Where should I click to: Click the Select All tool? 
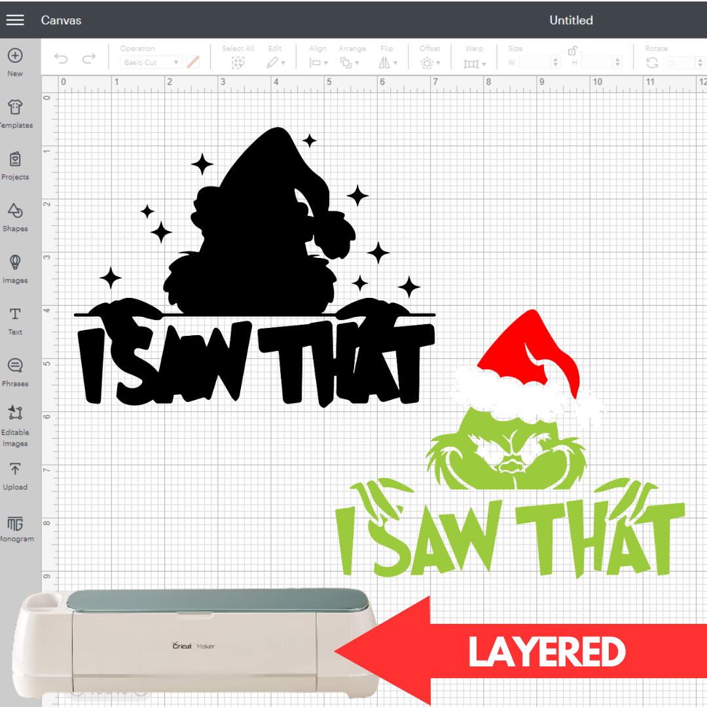pos(238,56)
